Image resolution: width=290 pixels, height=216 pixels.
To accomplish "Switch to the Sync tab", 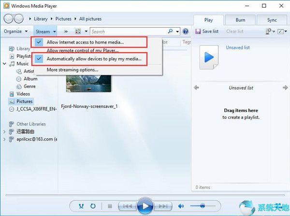I will (x=272, y=20).
